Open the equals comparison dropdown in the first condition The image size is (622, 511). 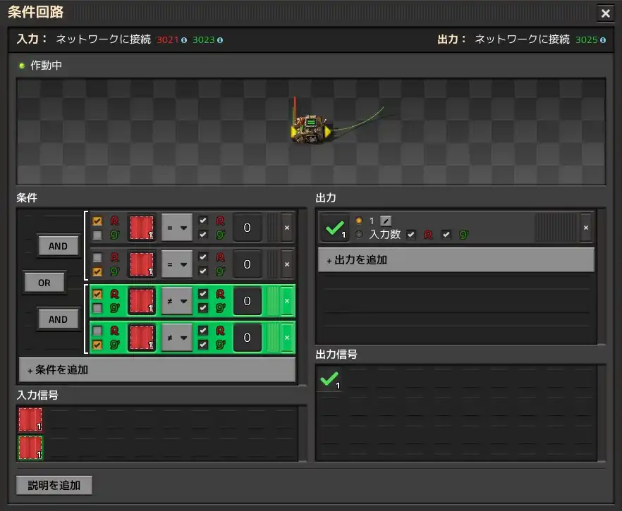(178, 227)
